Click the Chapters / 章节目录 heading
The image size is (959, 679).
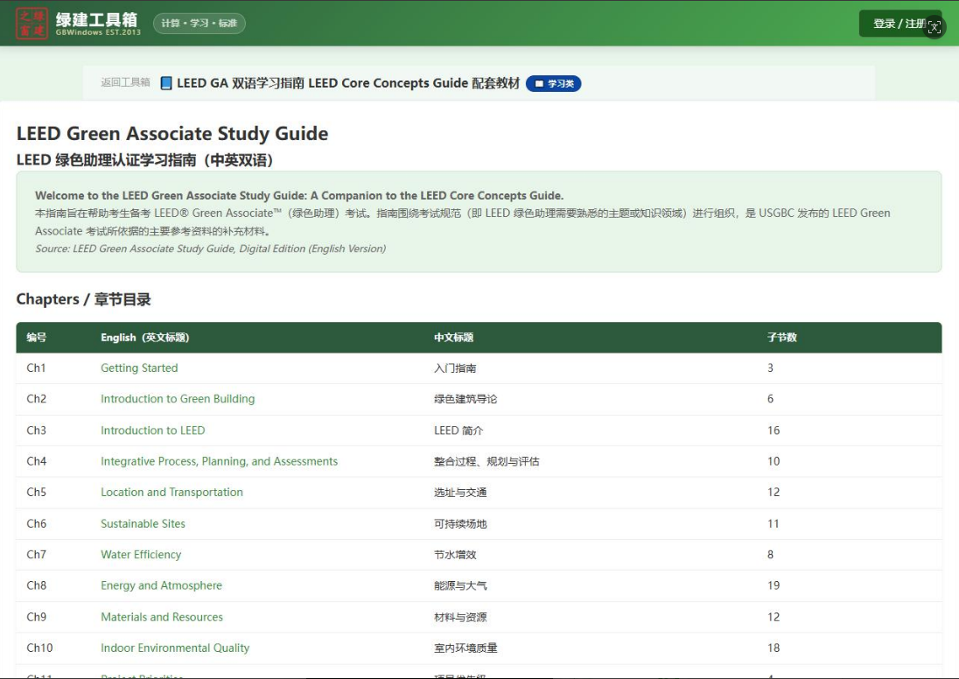pyautogui.click(x=84, y=299)
